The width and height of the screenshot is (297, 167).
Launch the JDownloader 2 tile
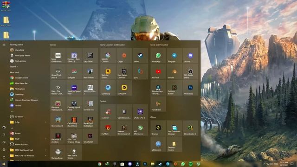tap(190, 128)
